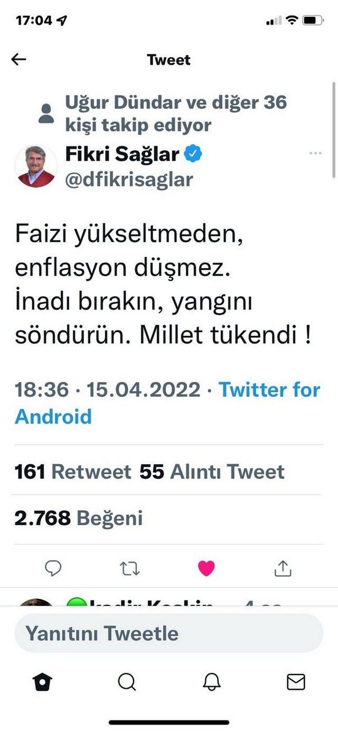Open the Home tab icon

[42, 682]
